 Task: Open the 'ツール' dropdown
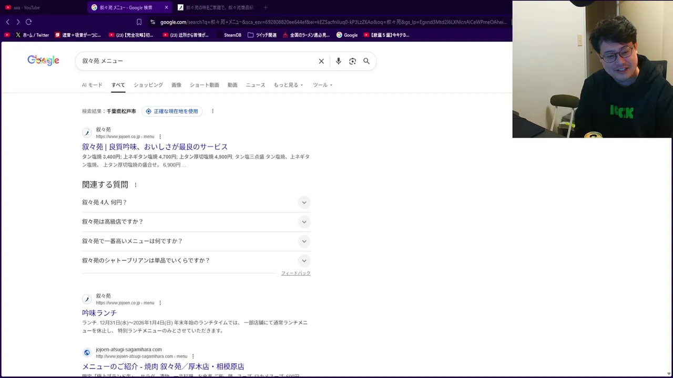tap(323, 85)
